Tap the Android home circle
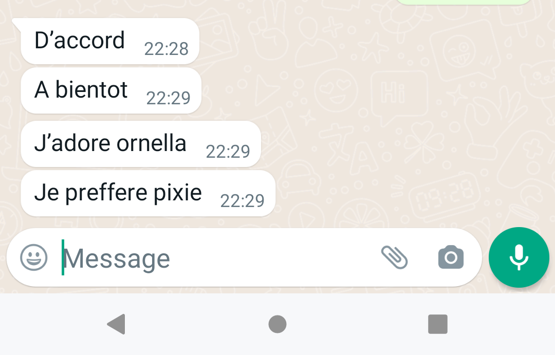 point(277,324)
